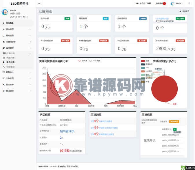Click the cloud icon for 关键词管理
Image resolution: width=195 pixels, height=170 pixels.
pyautogui.click(x=3, y=42)
